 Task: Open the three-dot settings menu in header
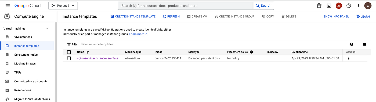(x=358, y=6)
